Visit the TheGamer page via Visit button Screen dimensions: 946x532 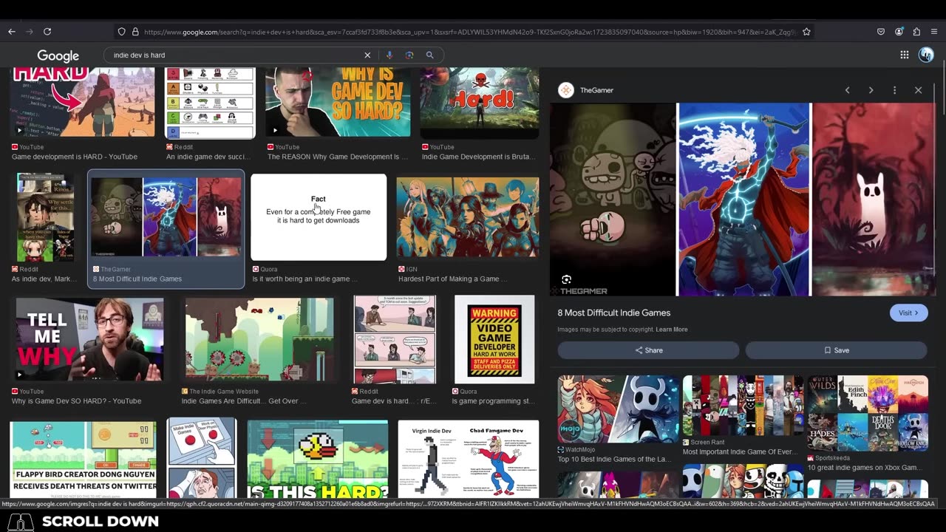point(908,313)
